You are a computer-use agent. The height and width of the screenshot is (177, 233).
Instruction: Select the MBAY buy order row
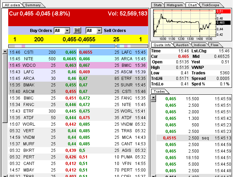pos(43,170)
